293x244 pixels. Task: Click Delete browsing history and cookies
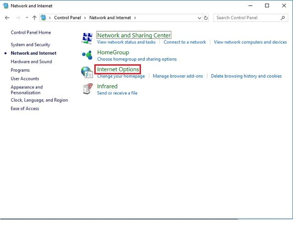pos(246,76)
